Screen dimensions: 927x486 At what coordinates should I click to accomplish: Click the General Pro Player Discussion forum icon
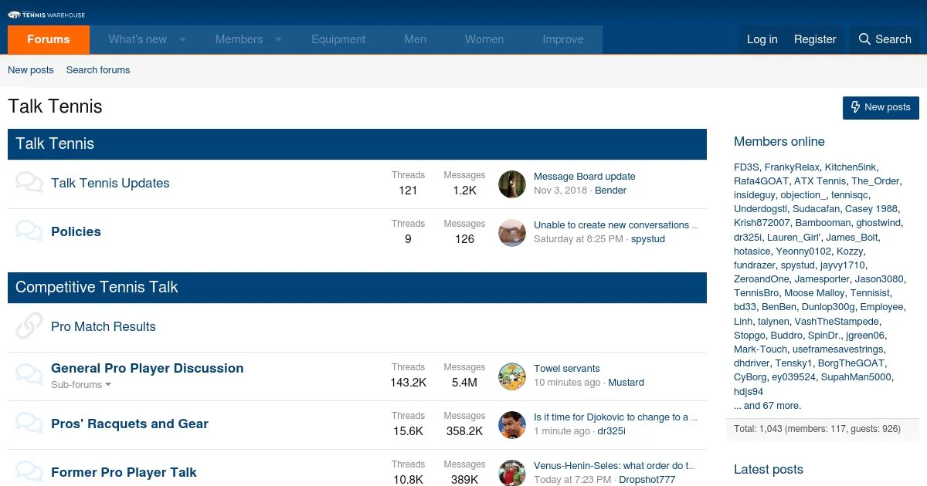click(x=29, y=375)
